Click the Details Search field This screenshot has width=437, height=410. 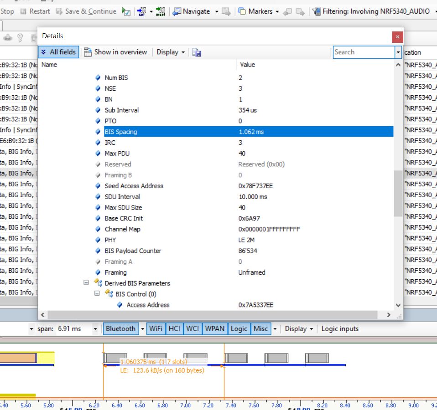click(363, 52)
